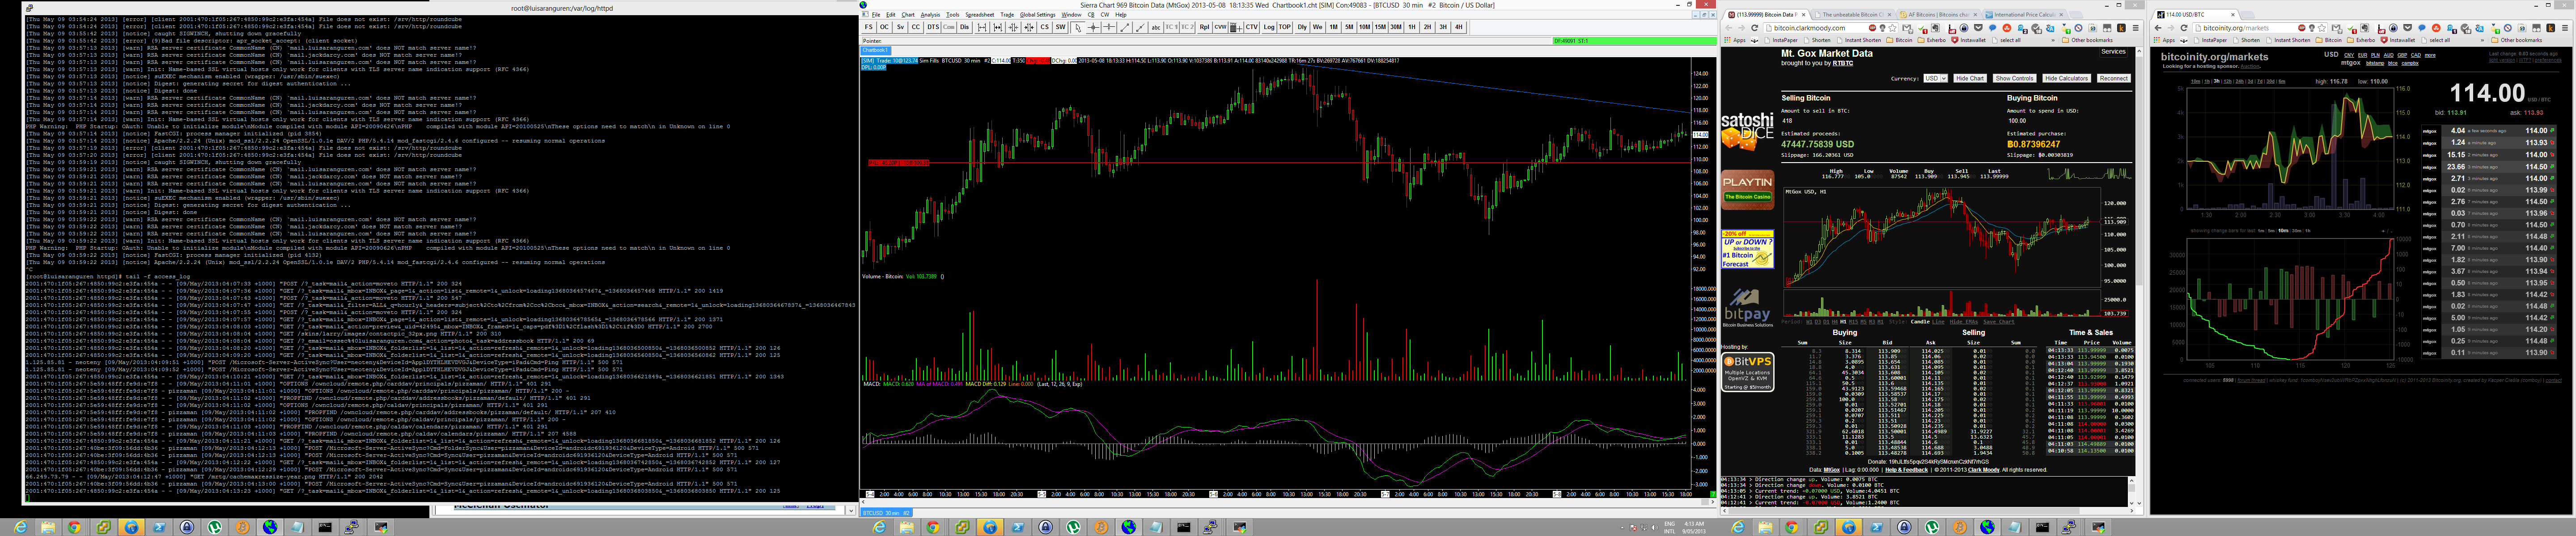Viewport: 2576px width, 536px height.
Task: Select the abc text drawing tool
Action: [x=1156, y=27]
